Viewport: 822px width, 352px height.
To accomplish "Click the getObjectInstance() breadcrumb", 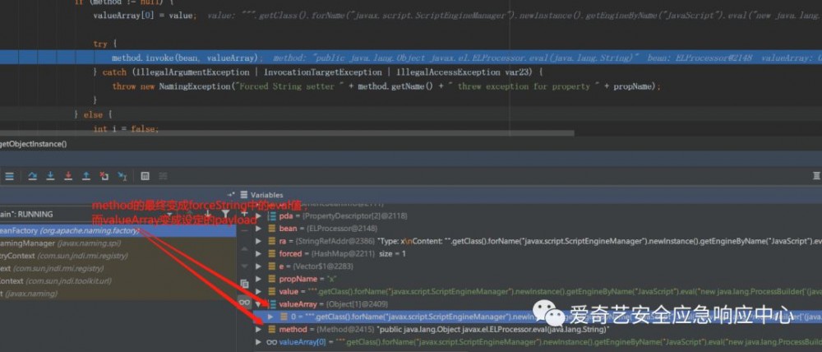I will [34, 143].
